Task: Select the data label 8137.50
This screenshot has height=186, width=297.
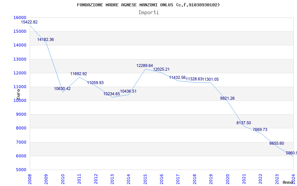Action: [x=244, y=123]
